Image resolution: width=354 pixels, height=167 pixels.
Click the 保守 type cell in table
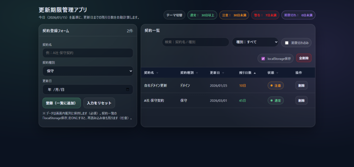point(184,100)
